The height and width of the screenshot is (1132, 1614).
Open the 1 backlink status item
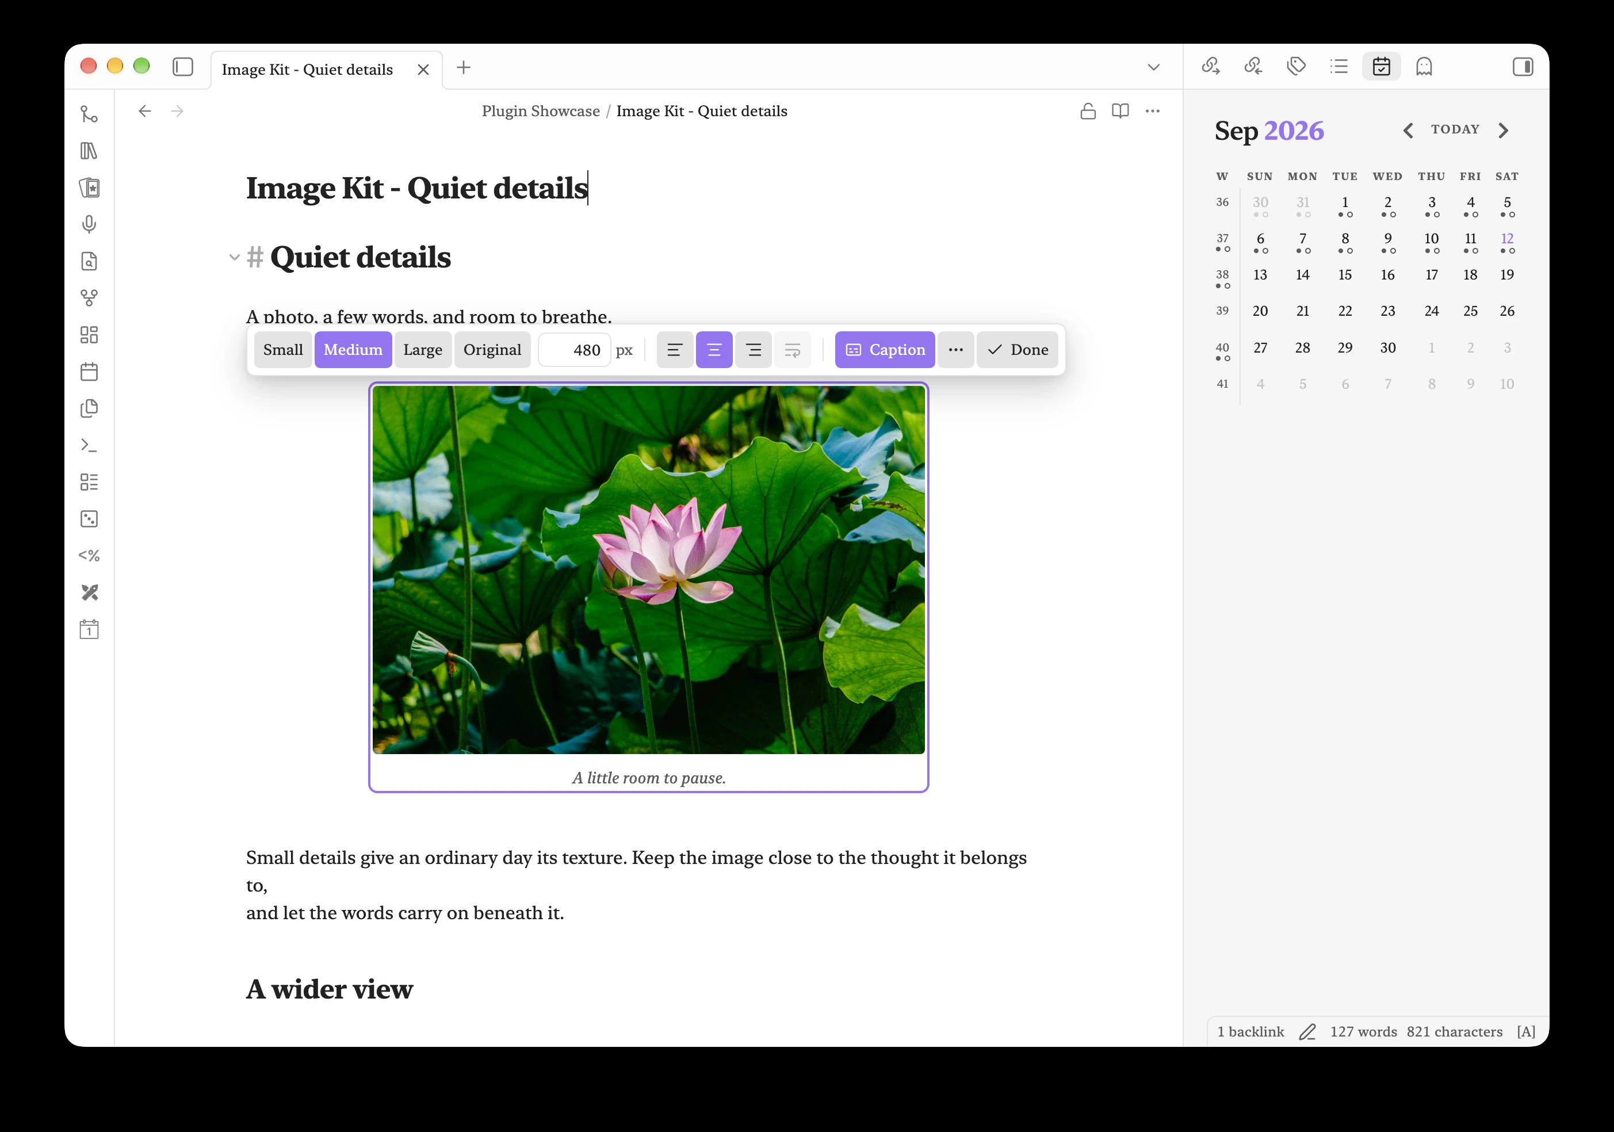tap(1250, 1031)
